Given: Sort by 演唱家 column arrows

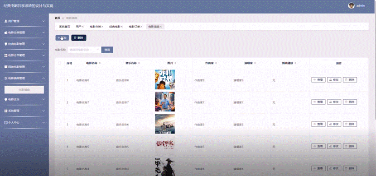Looking at the screenshot, I should pyautogui.click(x=255, y=63).
